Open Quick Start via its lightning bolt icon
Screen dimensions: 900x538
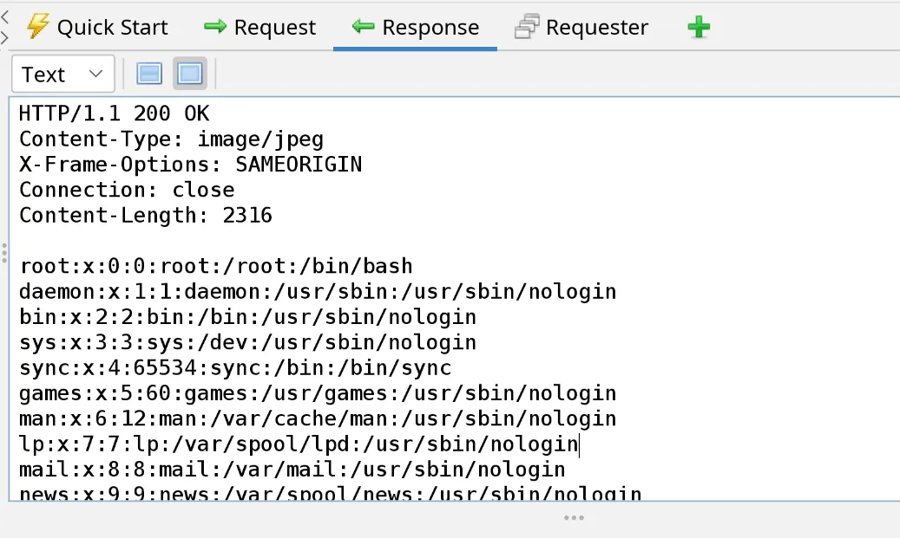click(x=38, y=26)
